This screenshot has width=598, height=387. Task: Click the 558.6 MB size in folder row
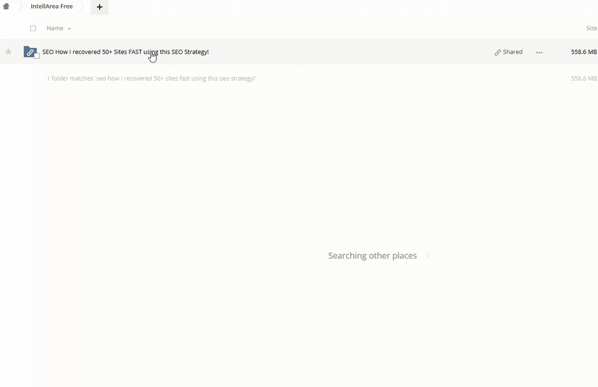coord(583,52)
